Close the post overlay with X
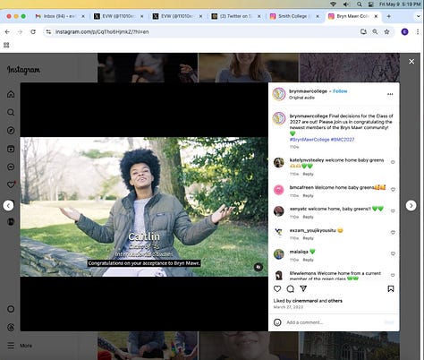 click(411, 61)
